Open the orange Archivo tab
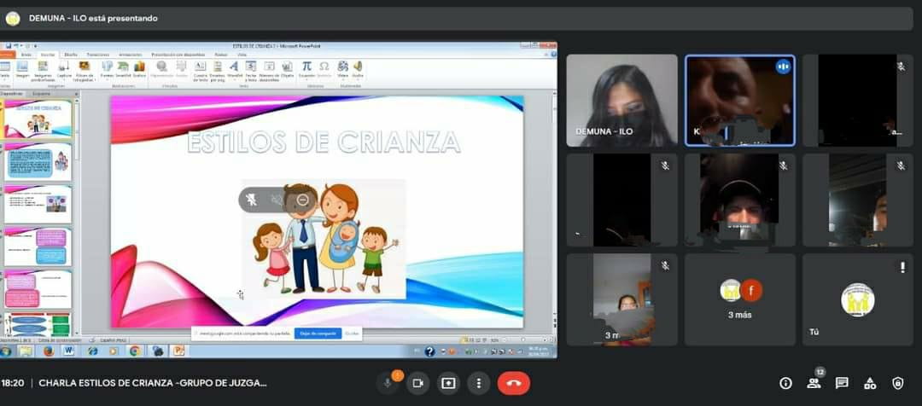 coord(7,55)
